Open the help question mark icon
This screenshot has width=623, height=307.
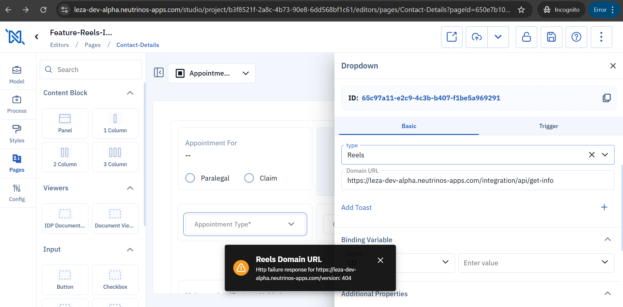(576, 37)
